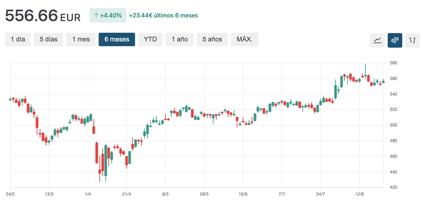Click the 24/2 date label

coord(10,194)
